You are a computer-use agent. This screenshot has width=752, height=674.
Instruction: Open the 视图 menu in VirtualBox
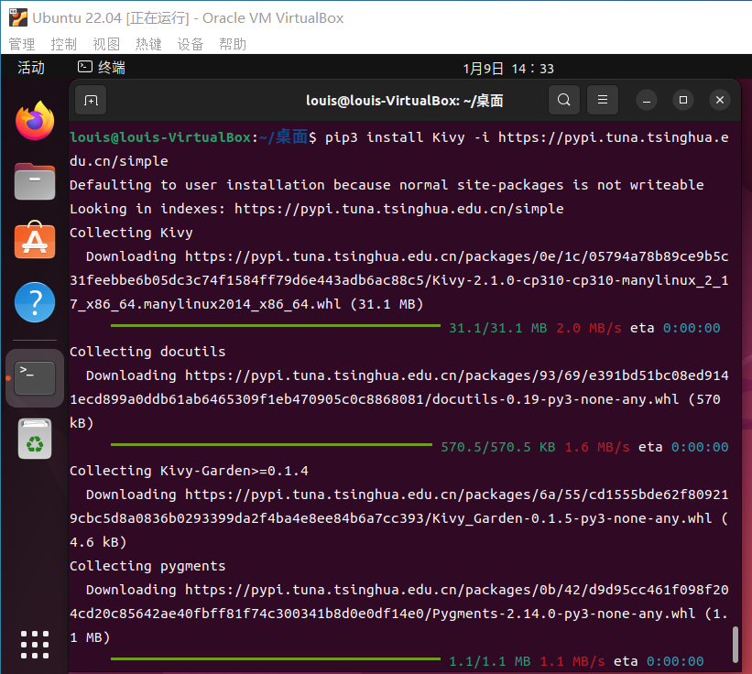[106, 45]
